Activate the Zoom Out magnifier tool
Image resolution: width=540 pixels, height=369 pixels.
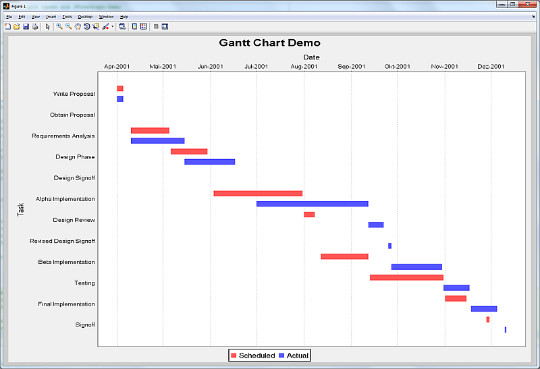point(69,26)
